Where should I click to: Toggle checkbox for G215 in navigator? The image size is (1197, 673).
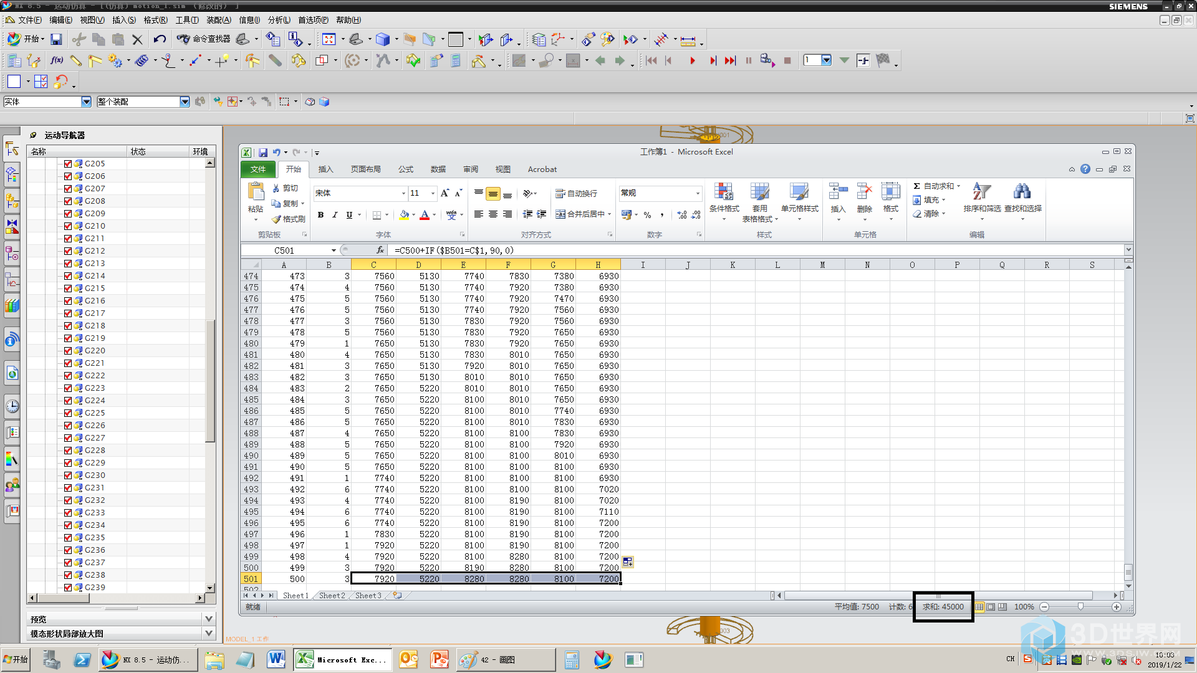(x=68, y=289)
